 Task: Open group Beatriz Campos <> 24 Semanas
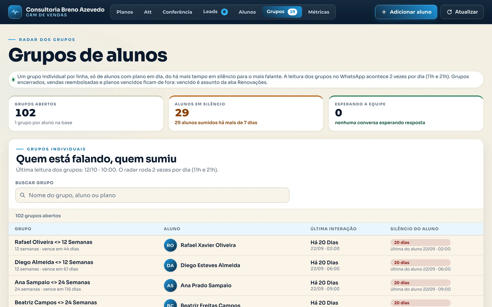point(56,302)
